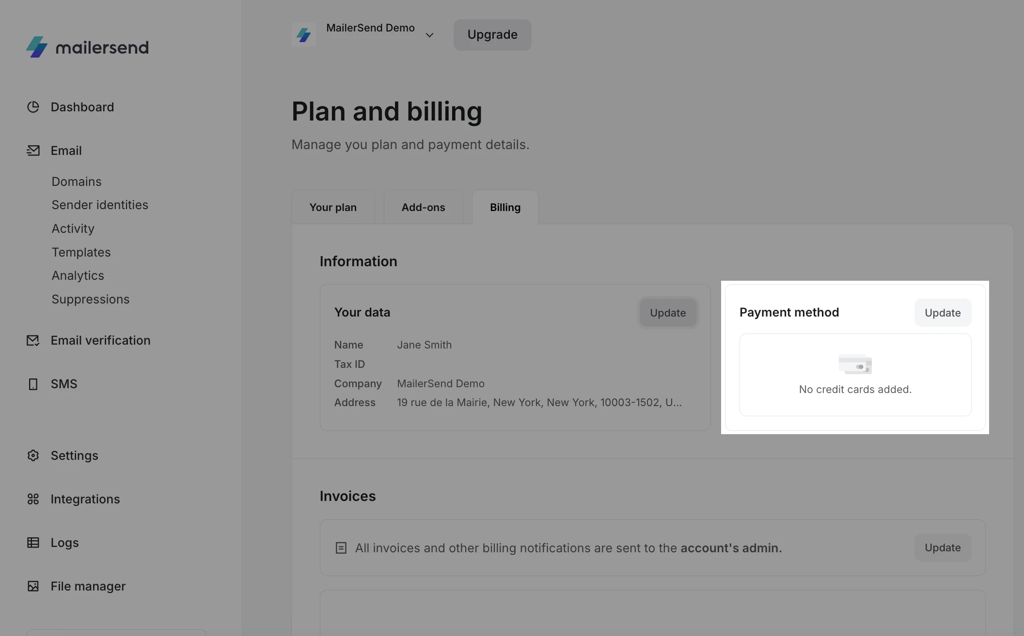This screenshot has width=1024, height=636.
Task: Click the File manager image icon
Action: pyautogui.click(x=33, y=586)
